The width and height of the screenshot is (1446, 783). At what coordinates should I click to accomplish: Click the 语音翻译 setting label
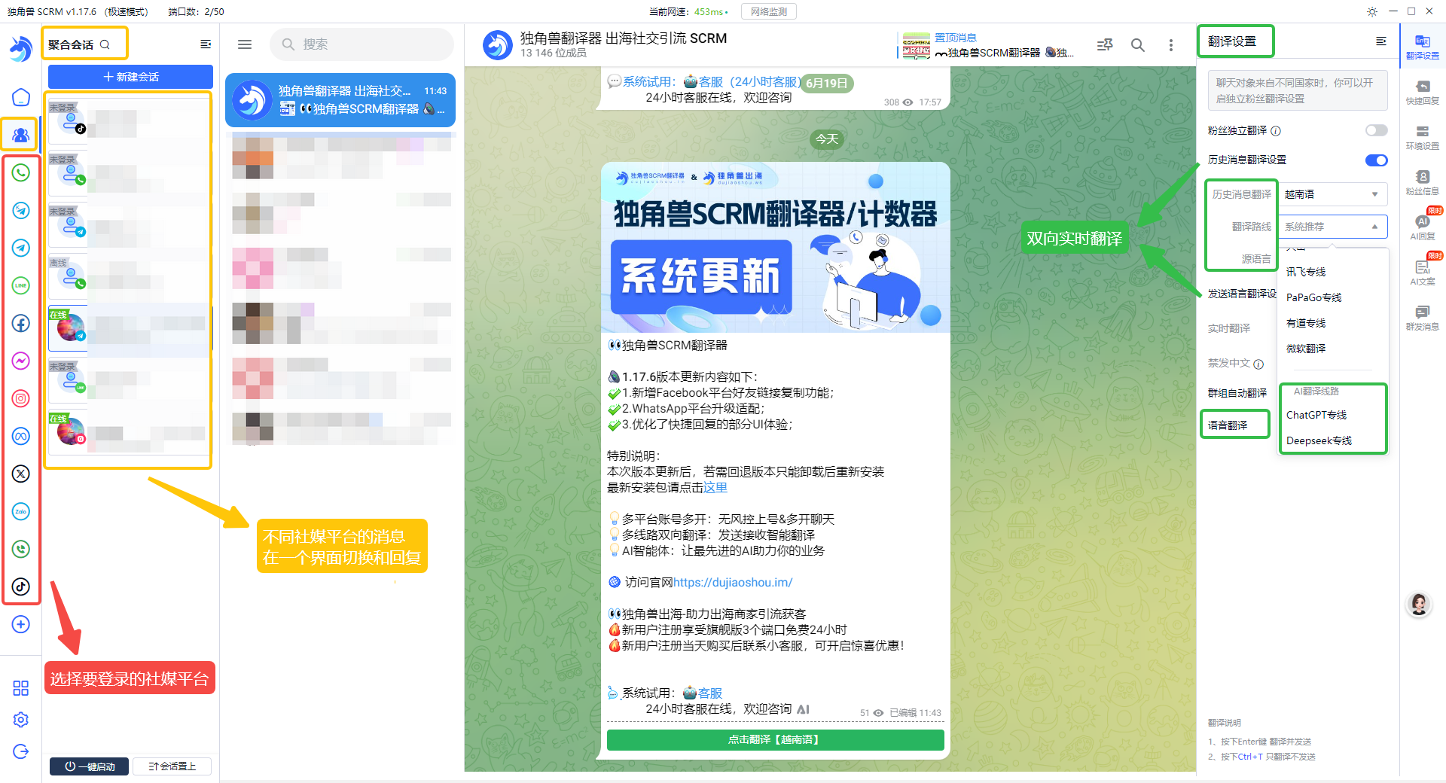[1228, 425]
